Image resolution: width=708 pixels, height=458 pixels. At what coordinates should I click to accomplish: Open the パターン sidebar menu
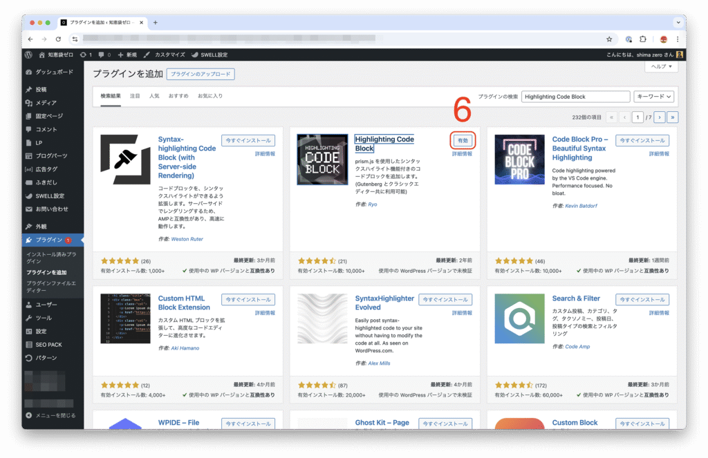click(53, 358)
